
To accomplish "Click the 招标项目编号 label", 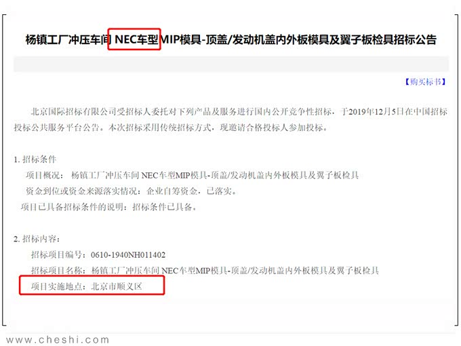I will coord(59,255).
